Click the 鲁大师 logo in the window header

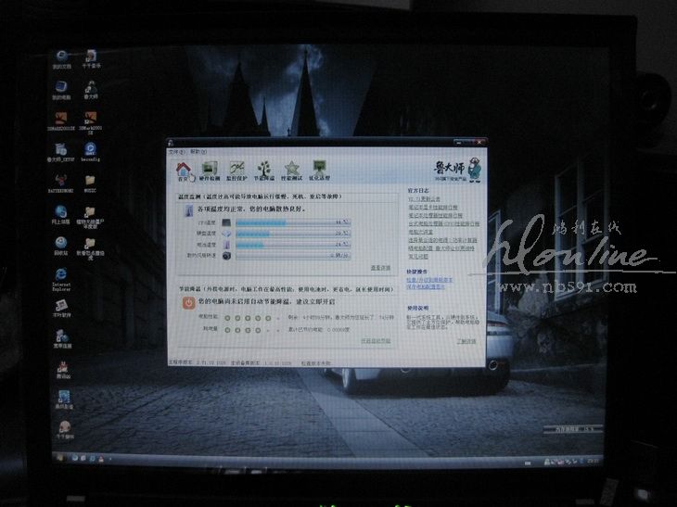click(457, 170)
